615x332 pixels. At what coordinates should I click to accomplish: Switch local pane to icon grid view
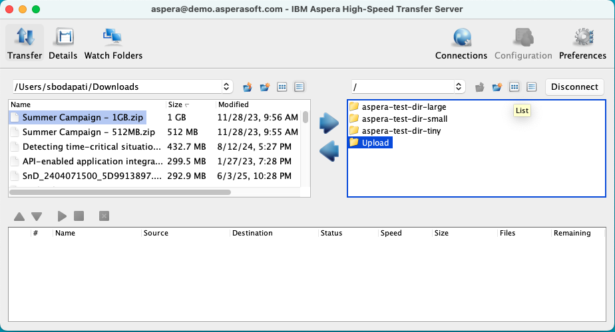pos(282,87)
